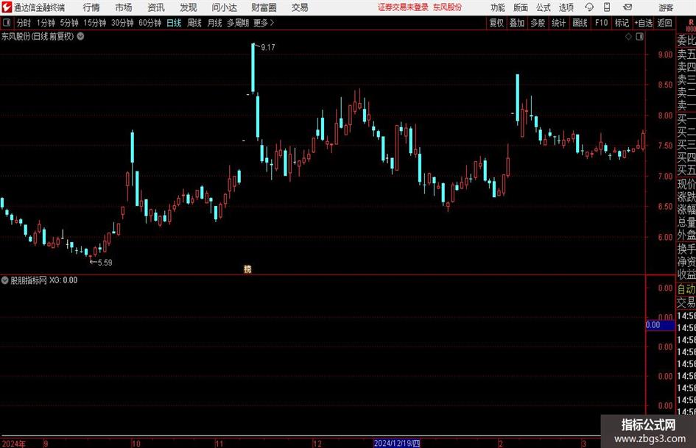Open the 交易 menu

click(x=300, y=7)
